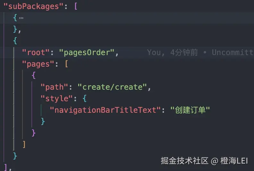Image resolution: width=254 pixels, height=171 pixels.
Task: Click the "root" key text
Action: click(x=36, y=53)
